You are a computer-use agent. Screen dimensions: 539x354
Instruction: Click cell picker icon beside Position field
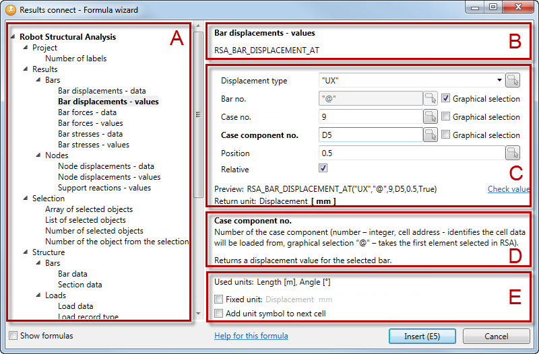click(513, 153)
